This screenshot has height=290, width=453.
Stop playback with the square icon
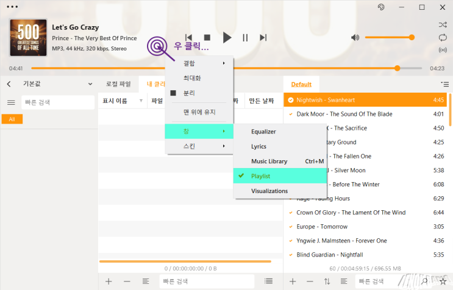tap(207, 38)
